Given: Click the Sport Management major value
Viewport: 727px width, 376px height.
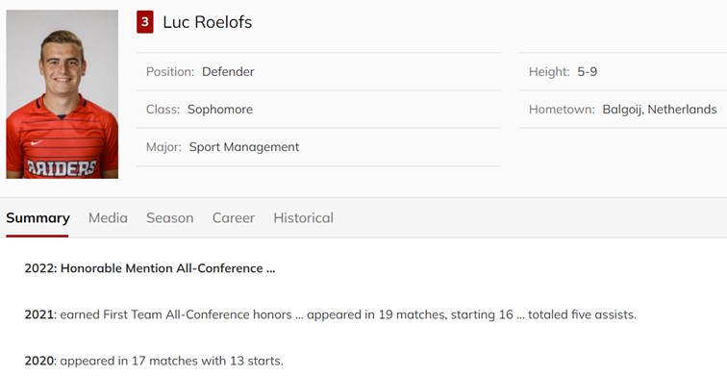Looking at the screenshot, I should (244, 147).
